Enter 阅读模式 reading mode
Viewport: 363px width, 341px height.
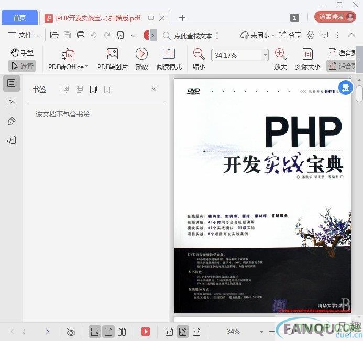(x=169, y=59)
